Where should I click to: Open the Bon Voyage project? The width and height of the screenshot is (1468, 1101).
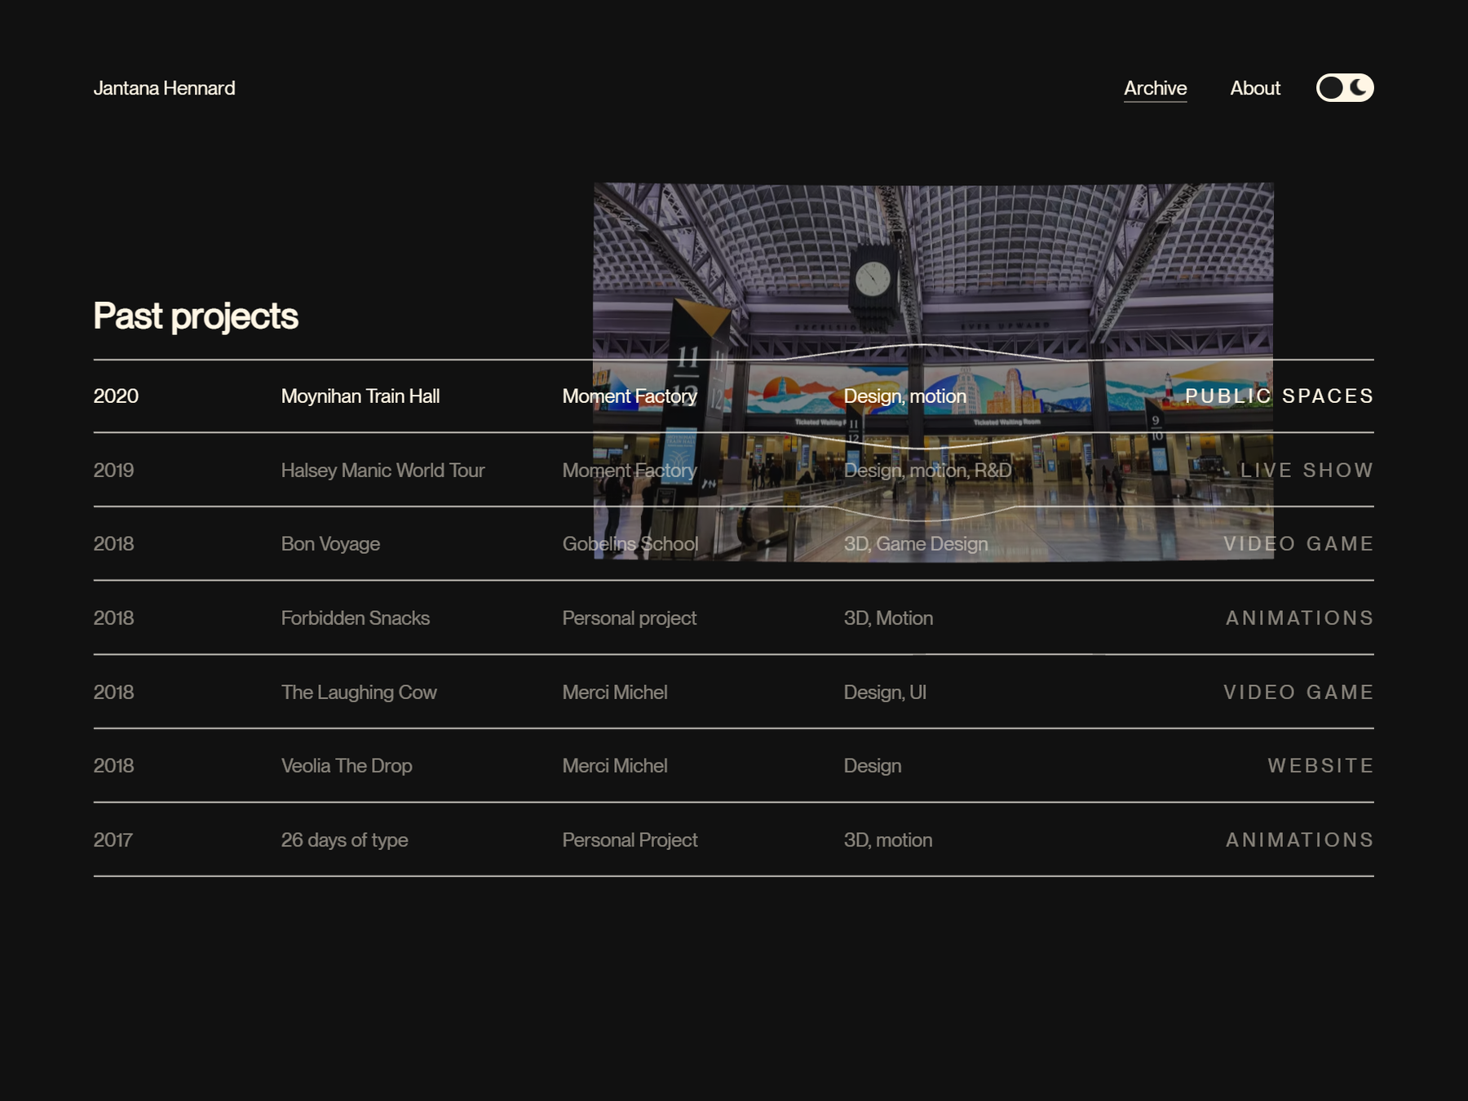point(330,544)
